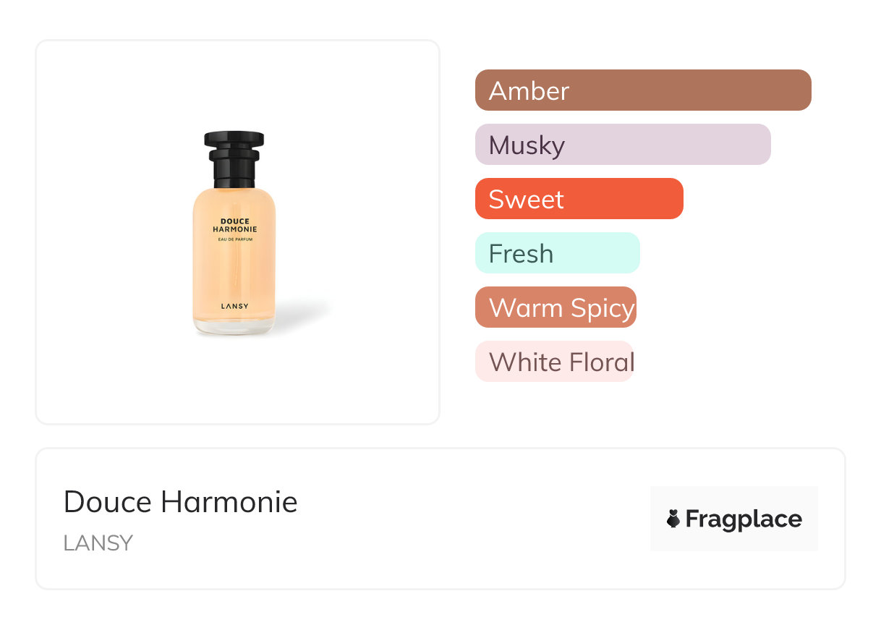
Task: Click the Fragplace bottle logo icon
Action: (673, 519)
